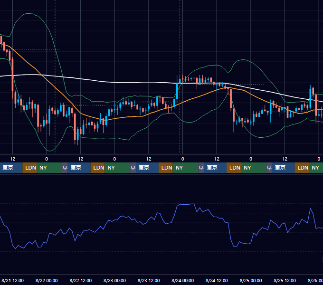Select the 8/24 00:00 date label

pos(183,280)
